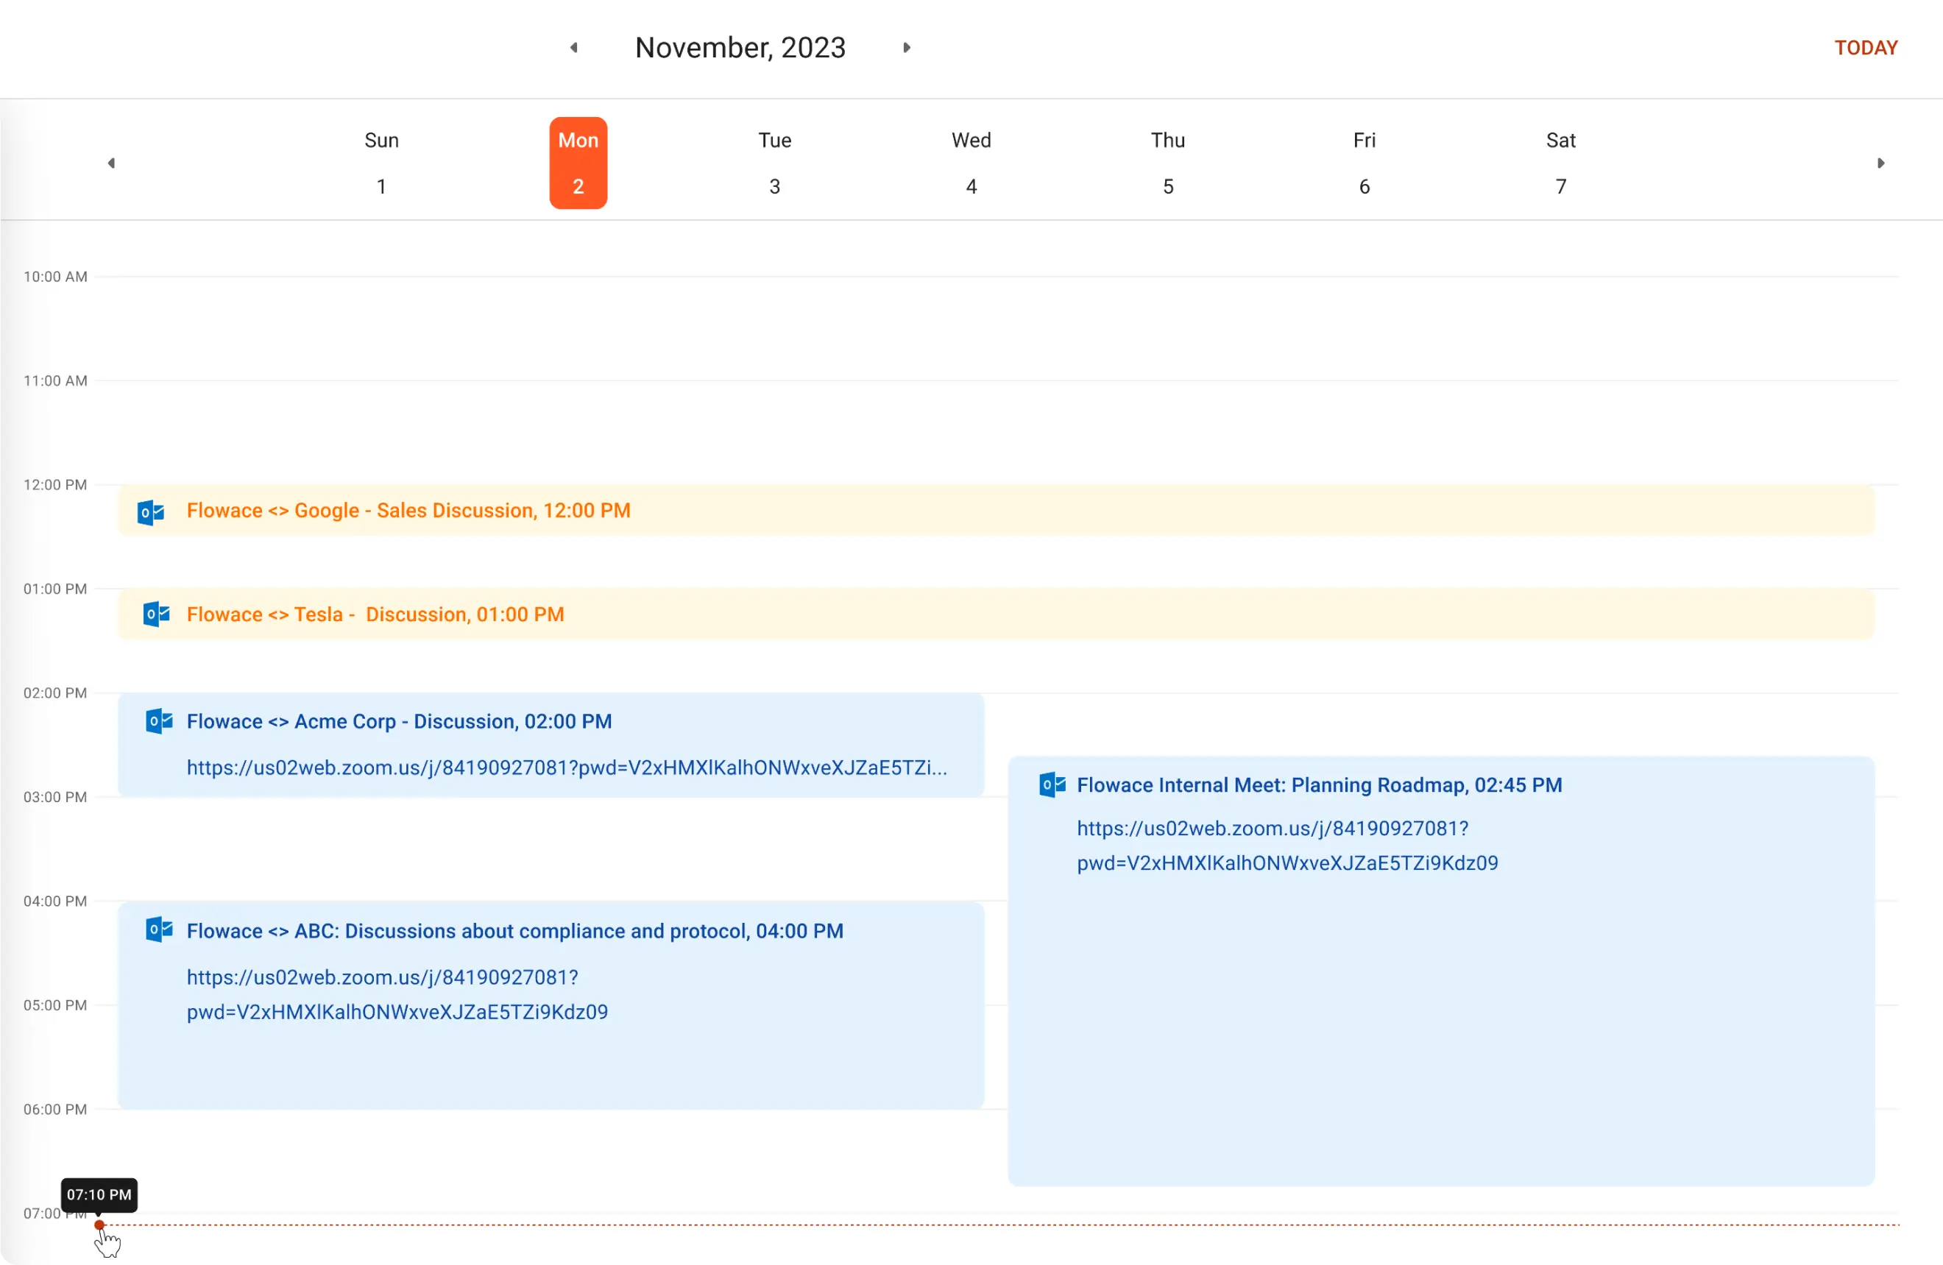Go to next month arrow
This screenshot has height=1265, width=1943.
[906, 47]
